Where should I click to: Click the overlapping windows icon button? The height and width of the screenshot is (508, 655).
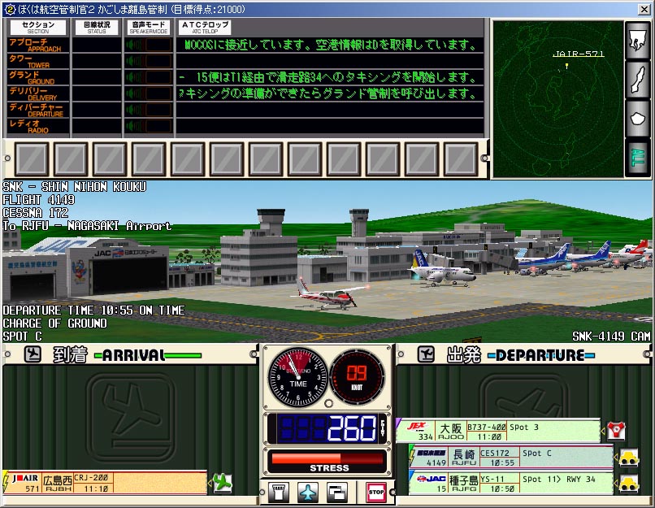336,493
